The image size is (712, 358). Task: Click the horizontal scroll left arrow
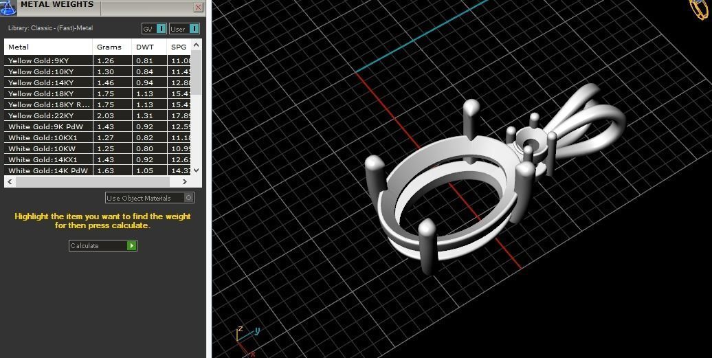[x=10, y=181]
